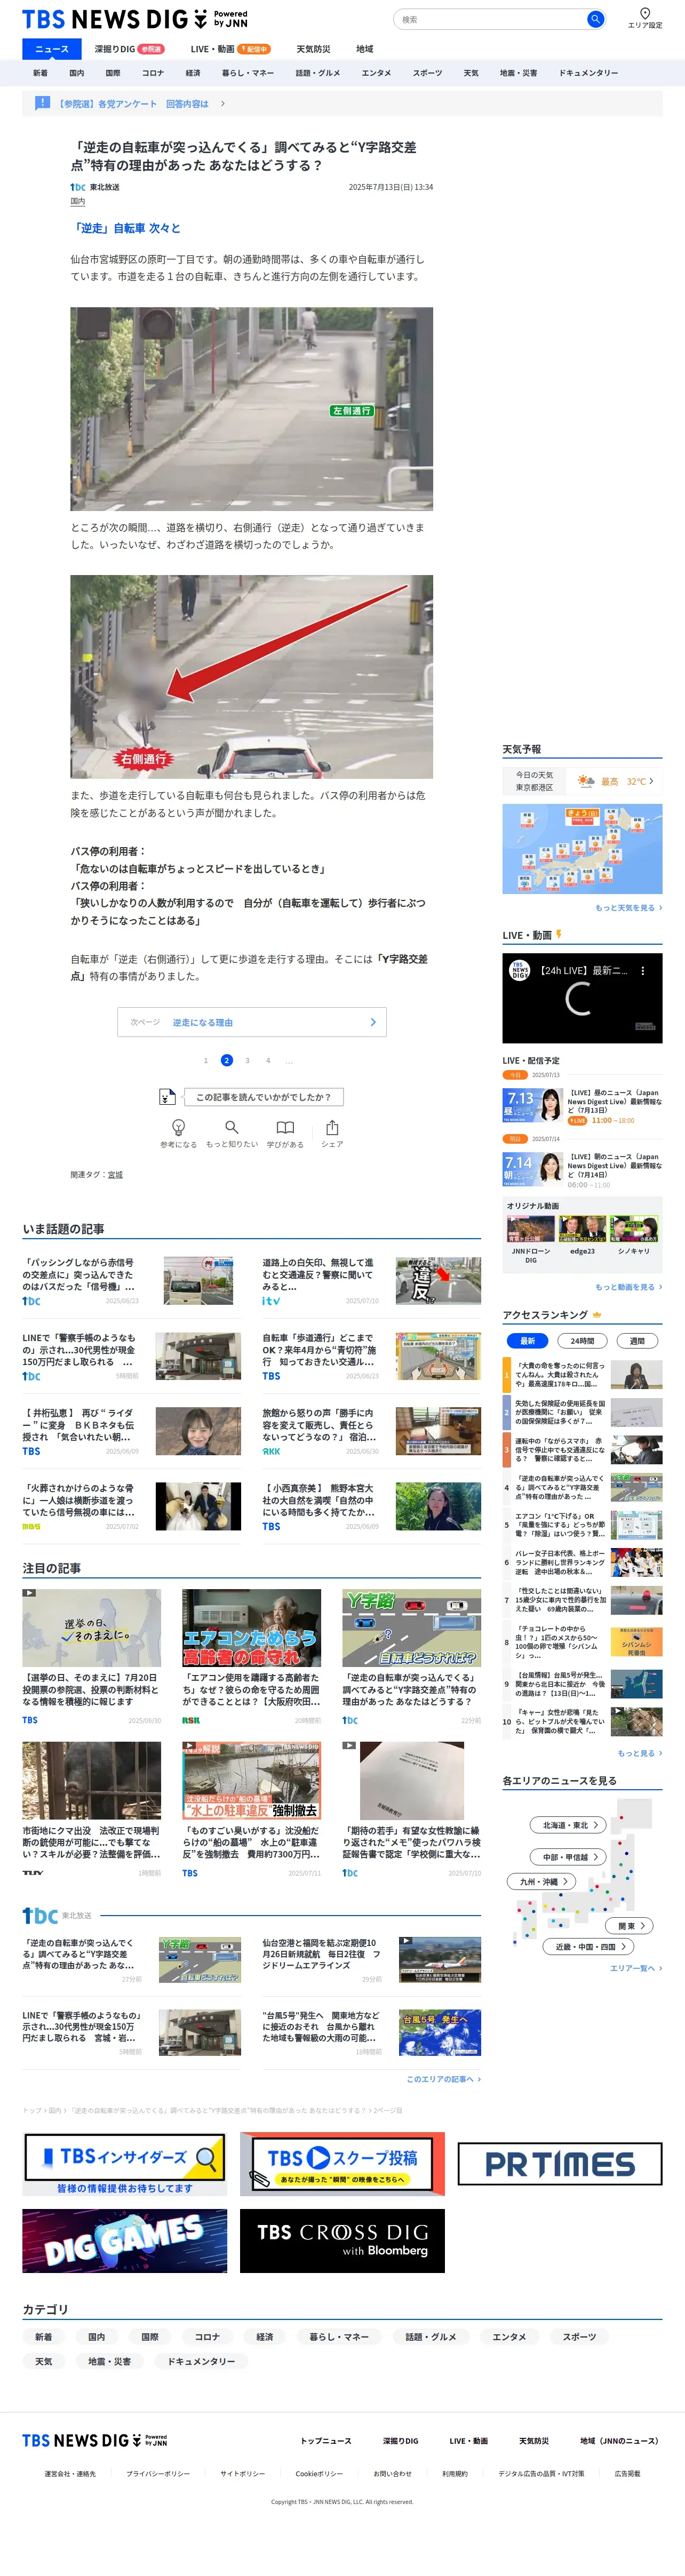
Task: Click 地震・災害 footer category chip
Action: [x=109, y=2361]
